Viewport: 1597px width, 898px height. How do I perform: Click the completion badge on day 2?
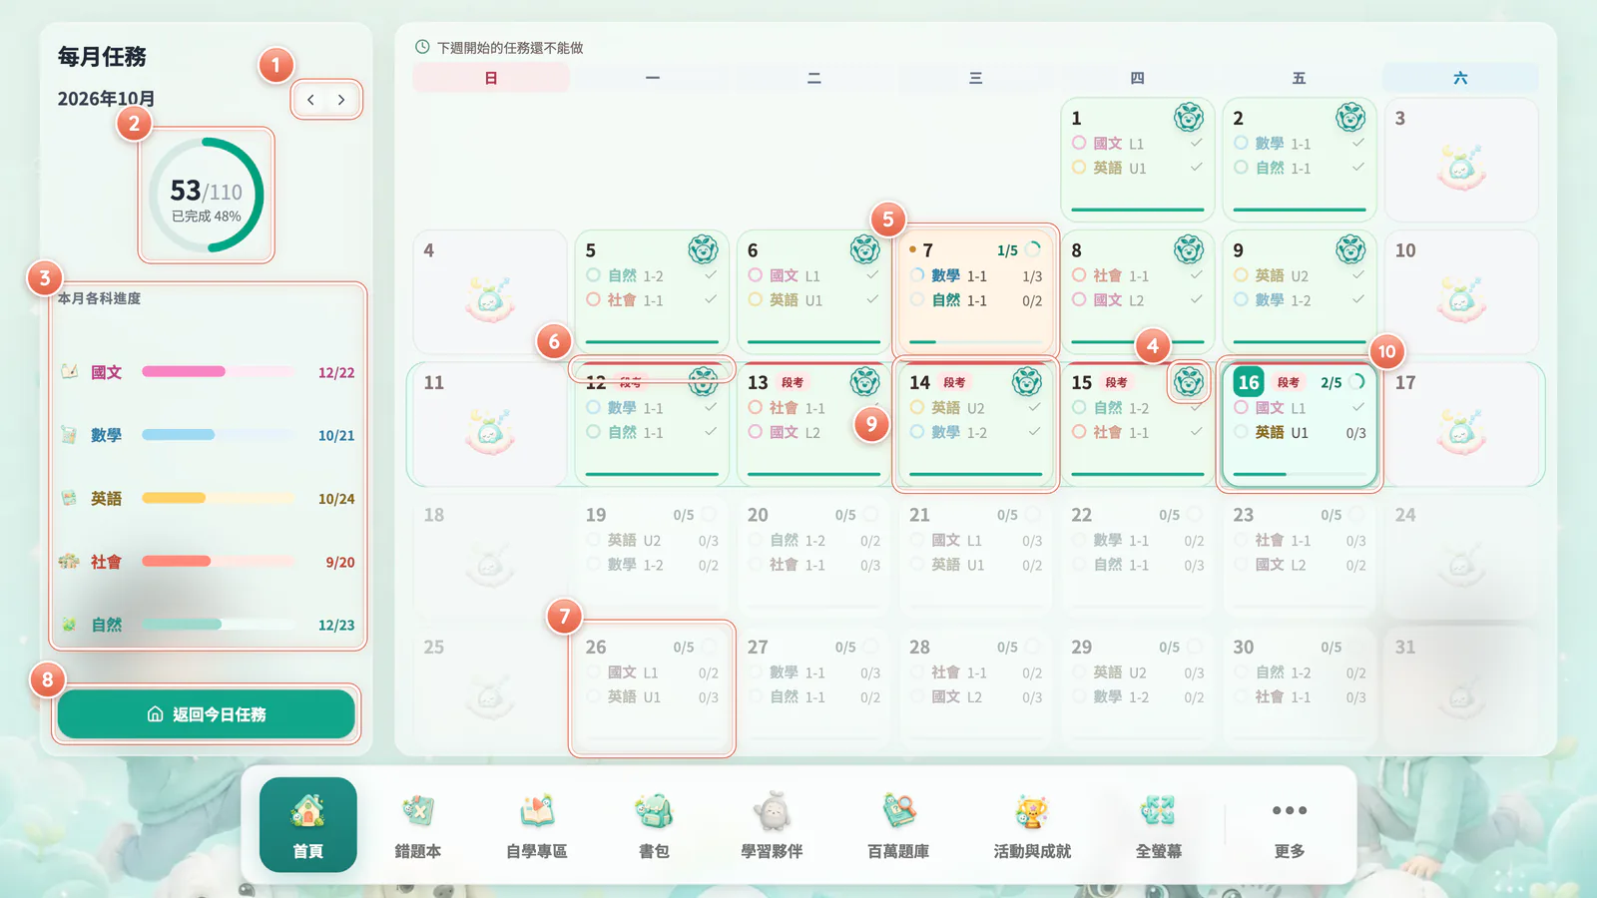[1350, 118]
